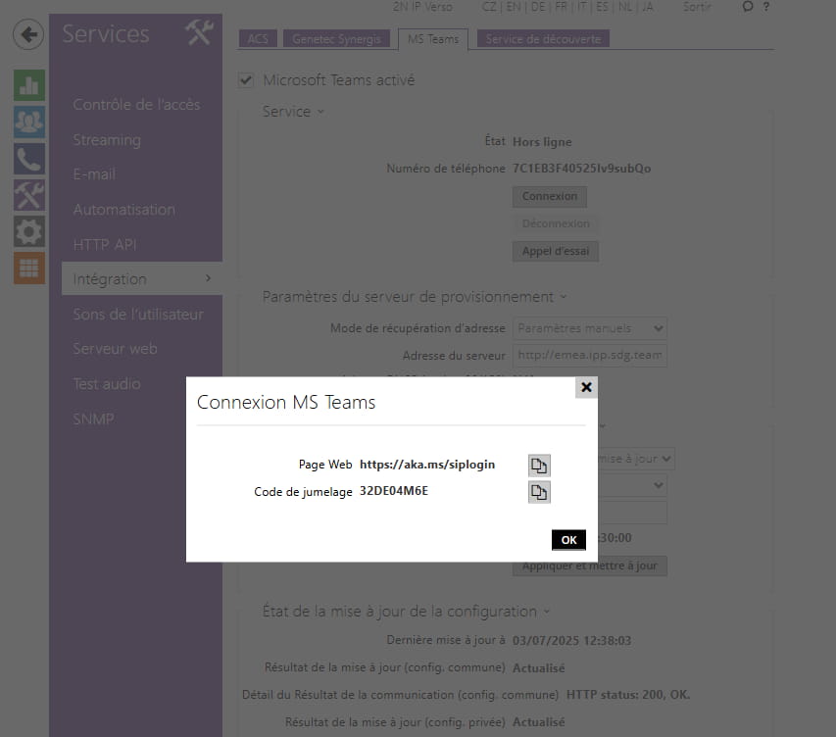
Task: Click phone number 7C1EB3F40525Iv9subQo text
Action: 582,169
